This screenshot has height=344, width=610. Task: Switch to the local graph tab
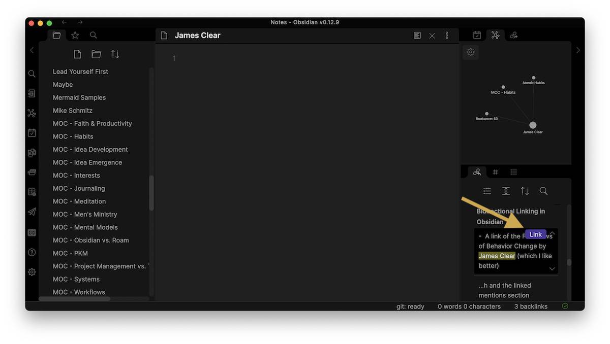tap(495, 35)
